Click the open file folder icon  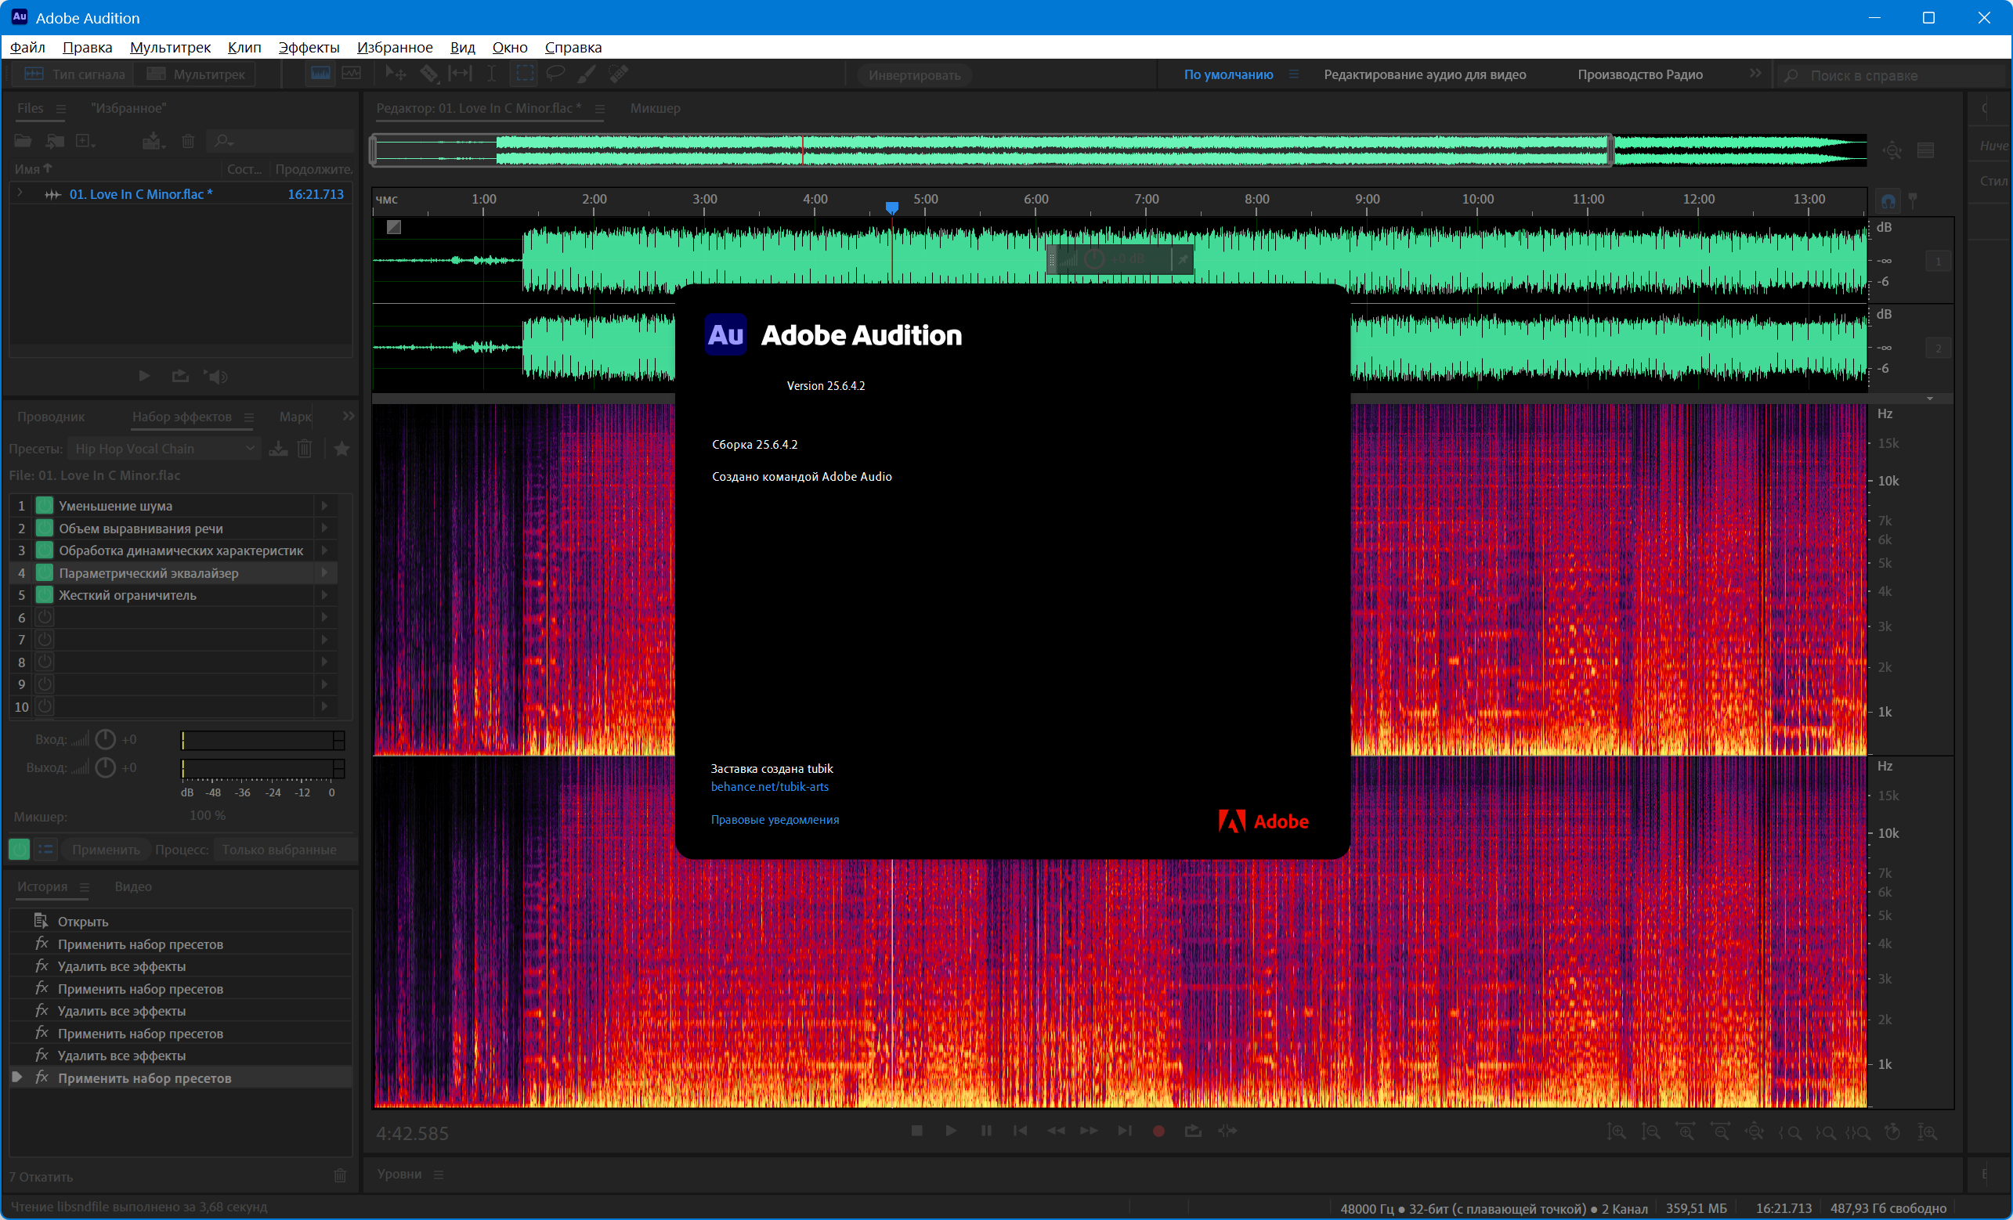coord(23,141)
